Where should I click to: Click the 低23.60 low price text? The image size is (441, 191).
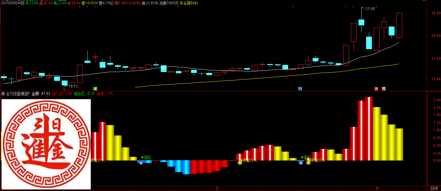point(60,3)
